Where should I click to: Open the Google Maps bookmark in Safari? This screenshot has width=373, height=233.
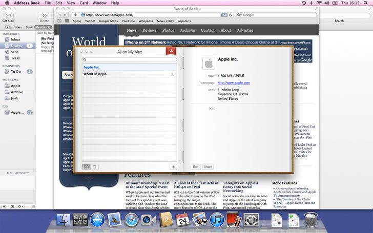click(108, 21)
